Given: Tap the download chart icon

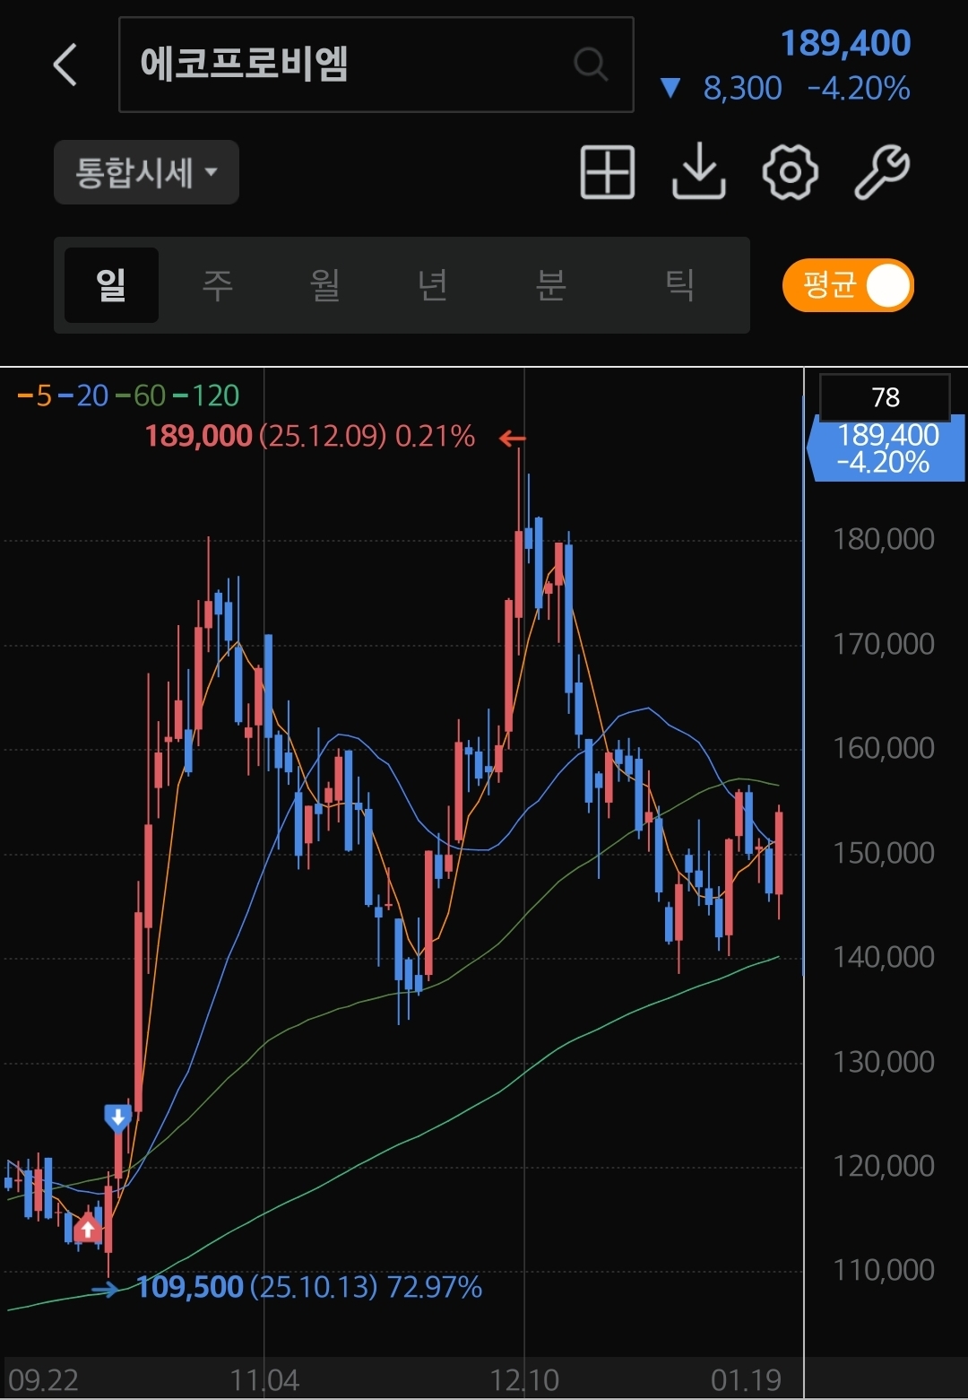Looking at the screenshot, I should [x=698, y=171].
